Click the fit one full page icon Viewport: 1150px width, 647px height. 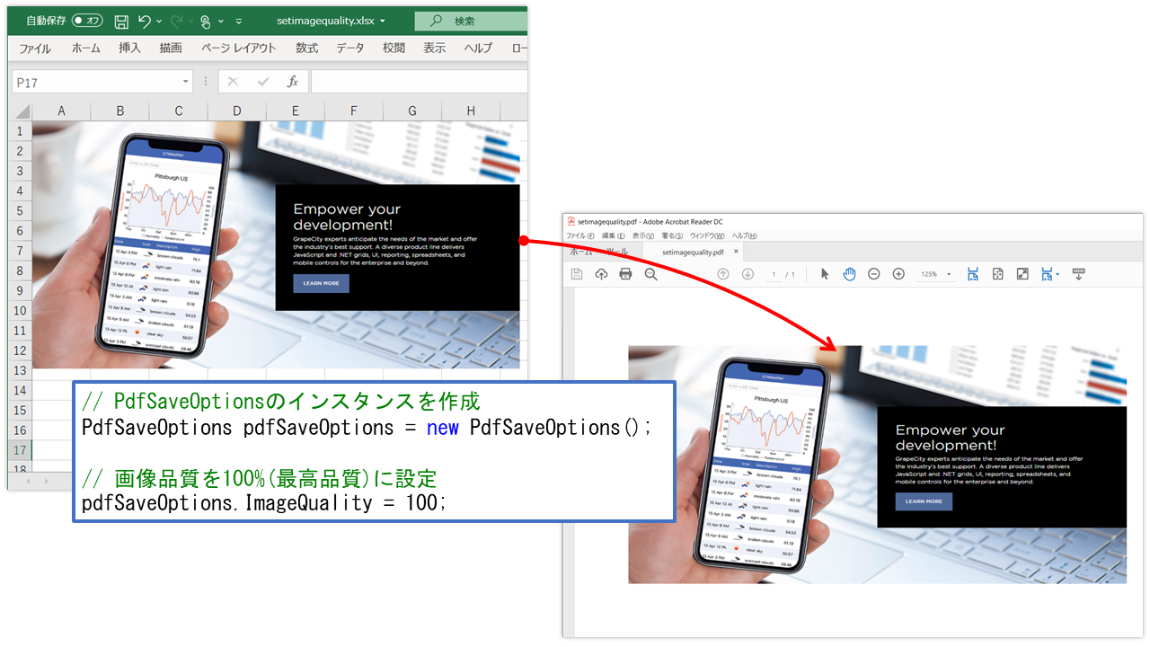point(997,274)
